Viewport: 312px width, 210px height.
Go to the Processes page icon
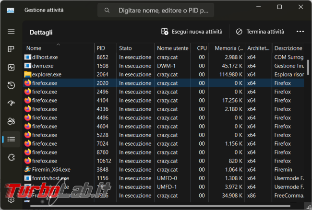pos(11,49)
